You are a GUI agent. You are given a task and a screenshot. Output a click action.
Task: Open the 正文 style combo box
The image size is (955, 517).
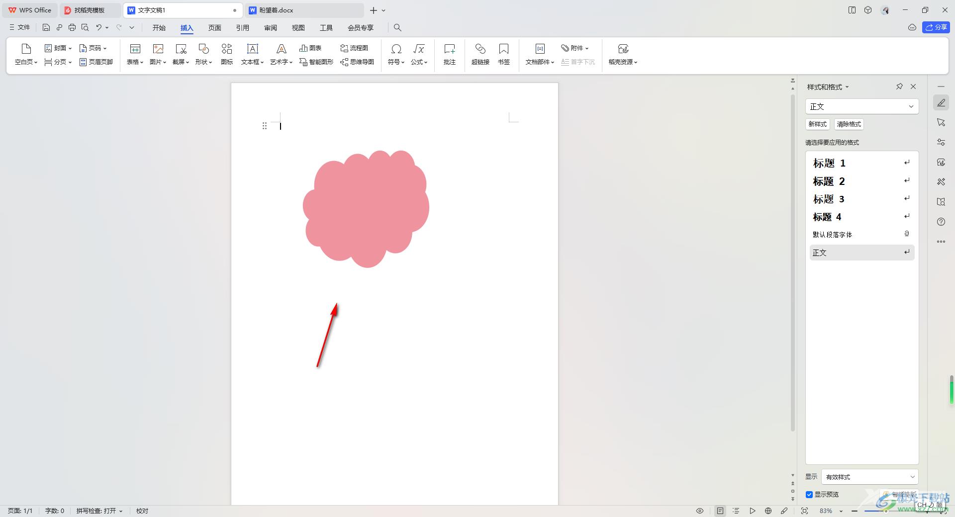tap(862, 106)
